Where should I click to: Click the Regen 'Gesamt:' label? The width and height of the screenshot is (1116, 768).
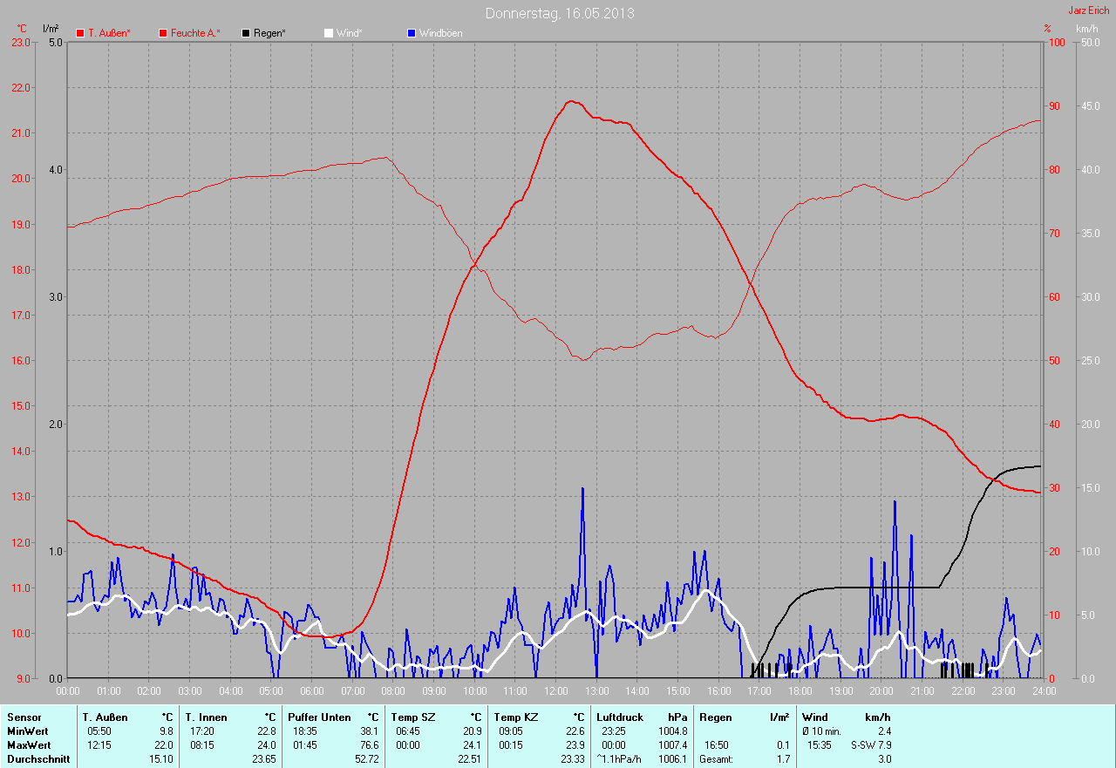pos(716,759)
